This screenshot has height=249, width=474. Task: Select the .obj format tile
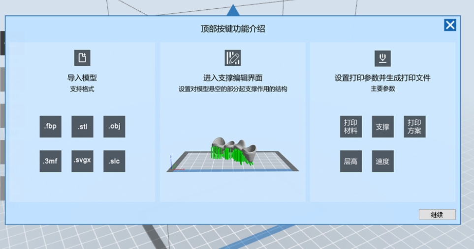pos(114,127)
